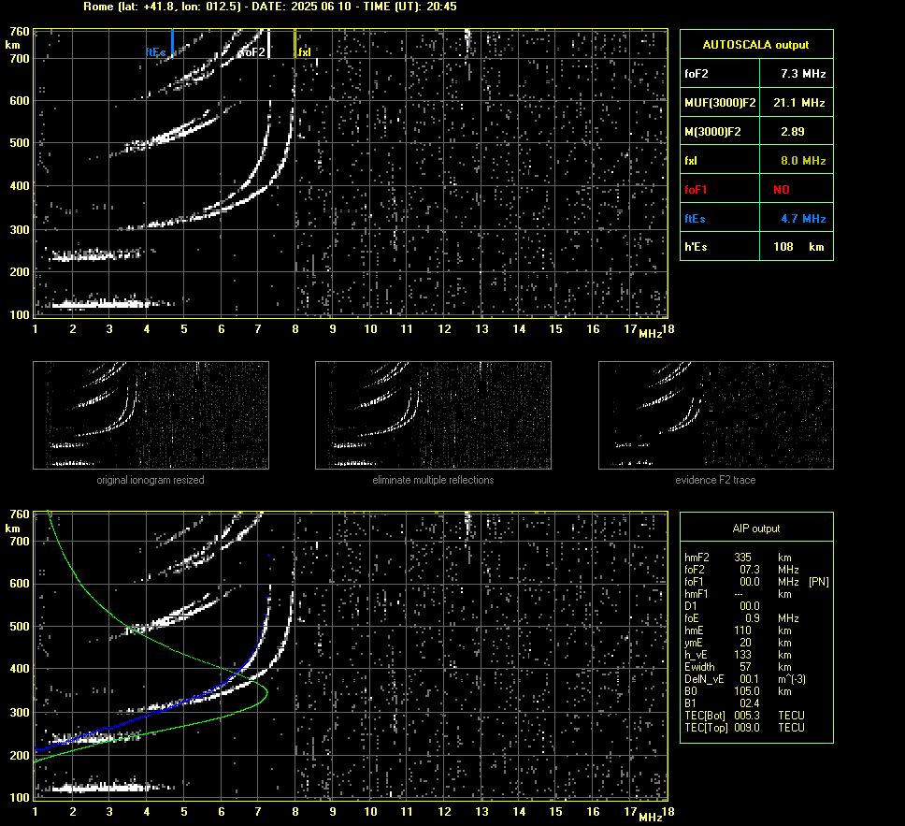
Task: Select the 21.1 MHz MUF value
Action: 799,103
